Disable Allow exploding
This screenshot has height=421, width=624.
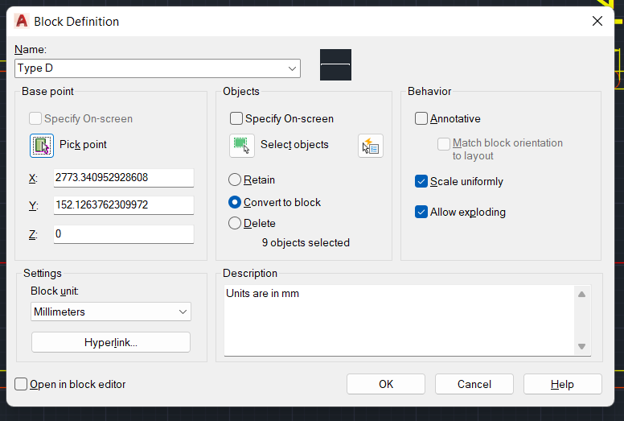coord(421,212)
